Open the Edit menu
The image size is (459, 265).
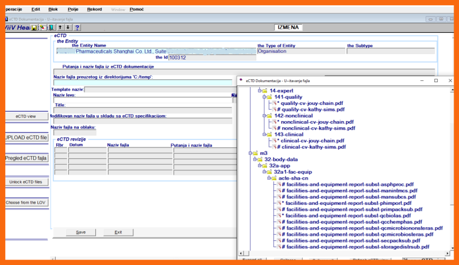point(36,9)
